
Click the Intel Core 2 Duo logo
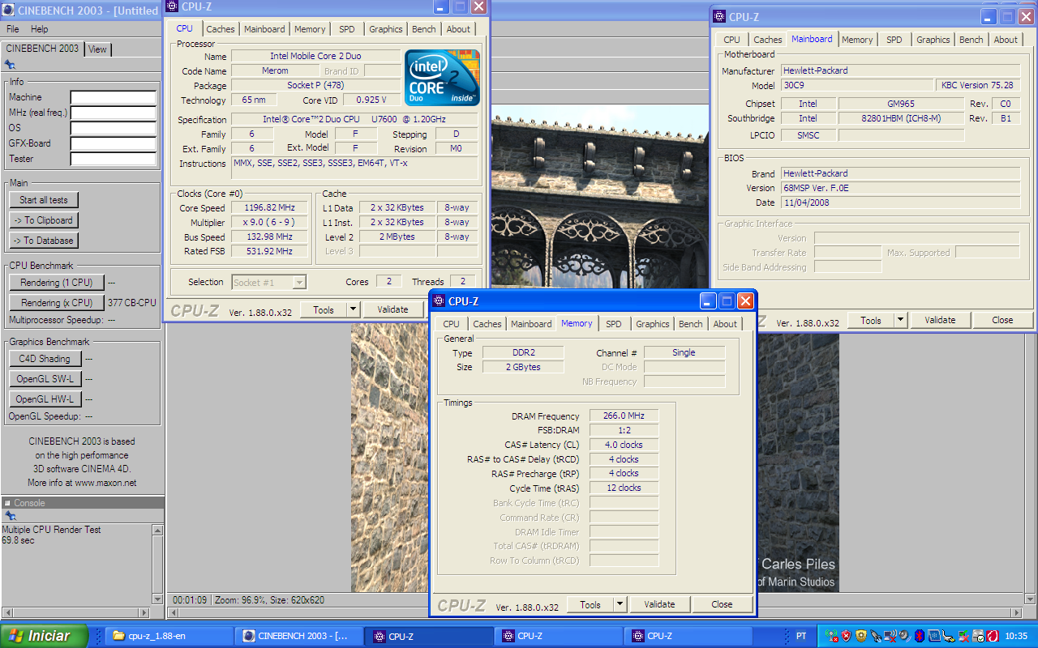[x=442, y=78]
